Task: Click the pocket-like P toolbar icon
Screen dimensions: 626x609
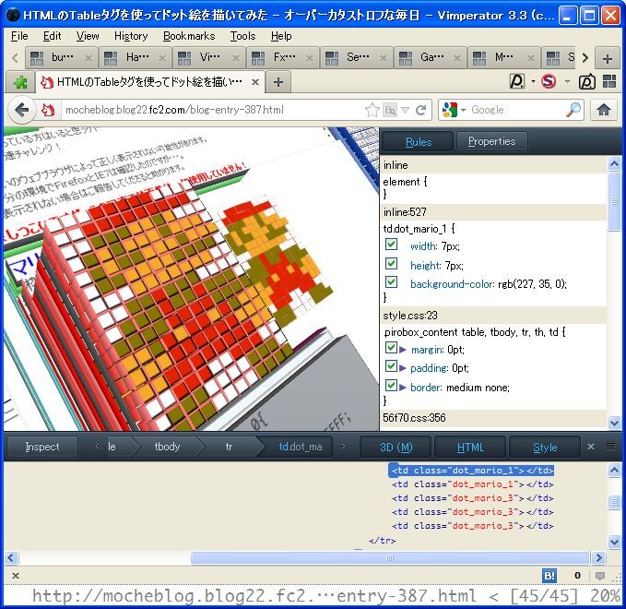Action: [x=516, y=81]
